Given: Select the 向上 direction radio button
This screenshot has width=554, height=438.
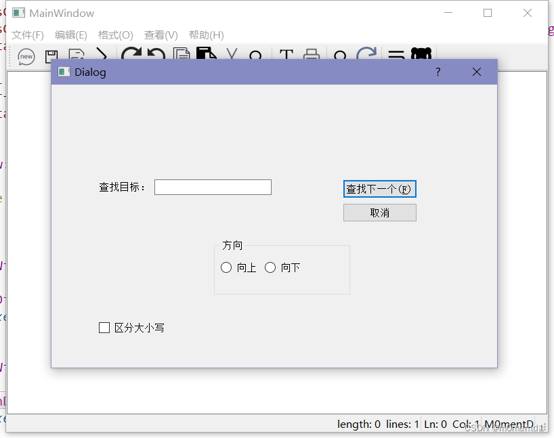Looking at the screenshot, I should (226, 267).
